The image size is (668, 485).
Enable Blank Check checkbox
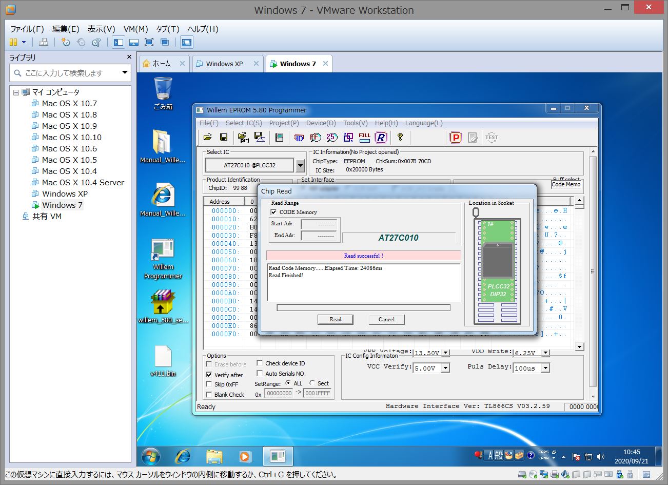click(209, 394)
